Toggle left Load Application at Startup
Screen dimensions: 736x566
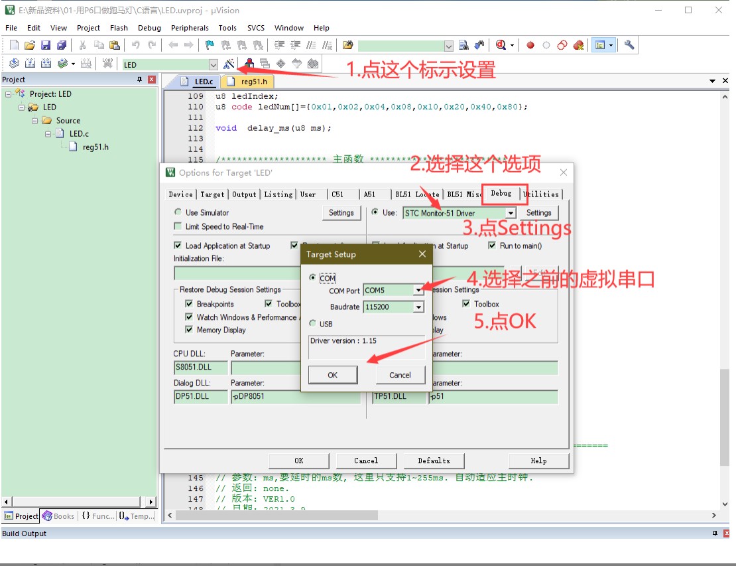point(178,246)
